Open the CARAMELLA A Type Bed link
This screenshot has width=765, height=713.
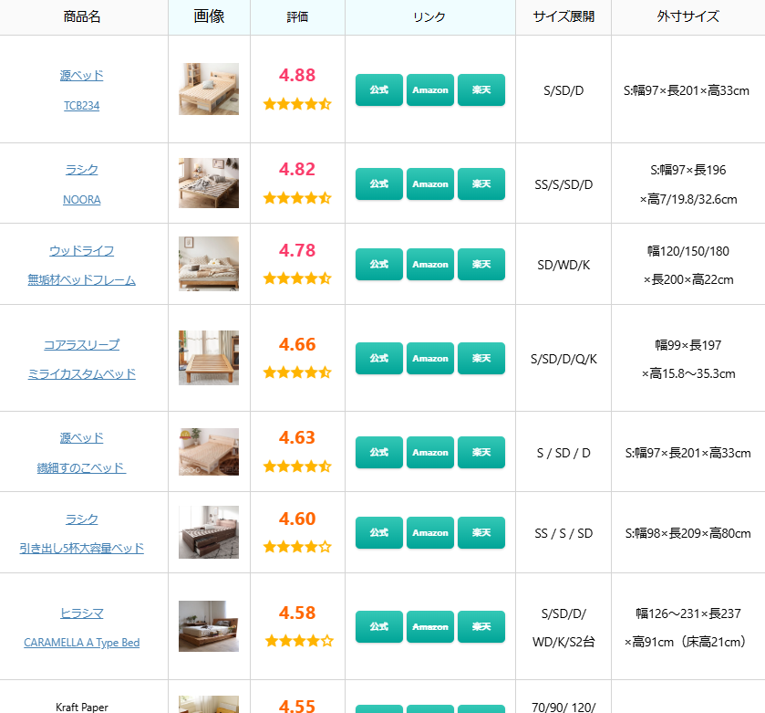[81, 643]
